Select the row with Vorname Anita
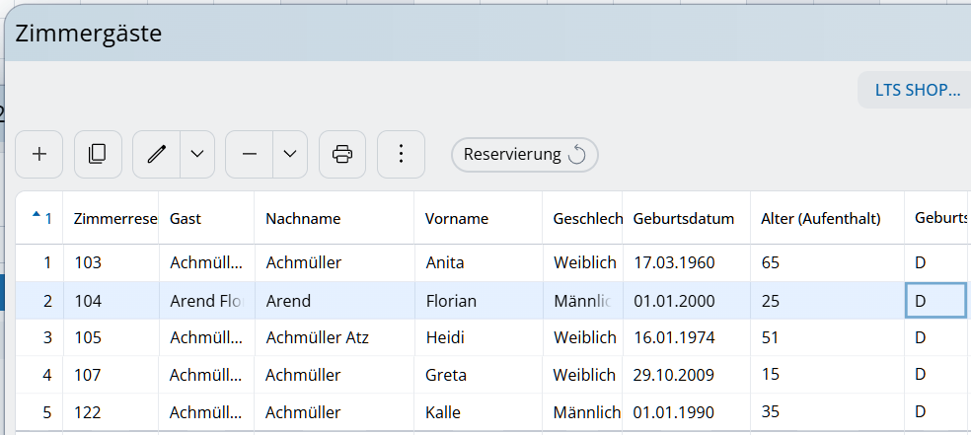Viewport: 971px width, 435px height. 445,263
